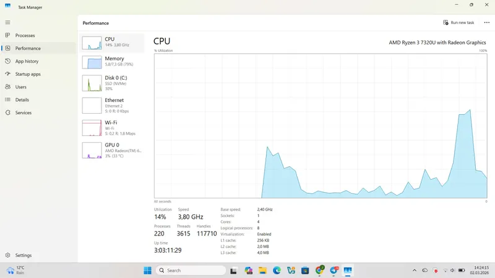Open the weather widget showing 12°C
The height and width of the screenshot is (278, 495).
[x=16, y=270]
